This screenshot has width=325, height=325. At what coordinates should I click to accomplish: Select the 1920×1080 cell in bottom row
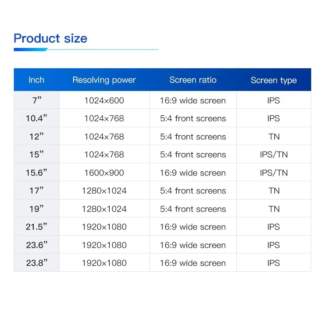(x=104, y=262)
